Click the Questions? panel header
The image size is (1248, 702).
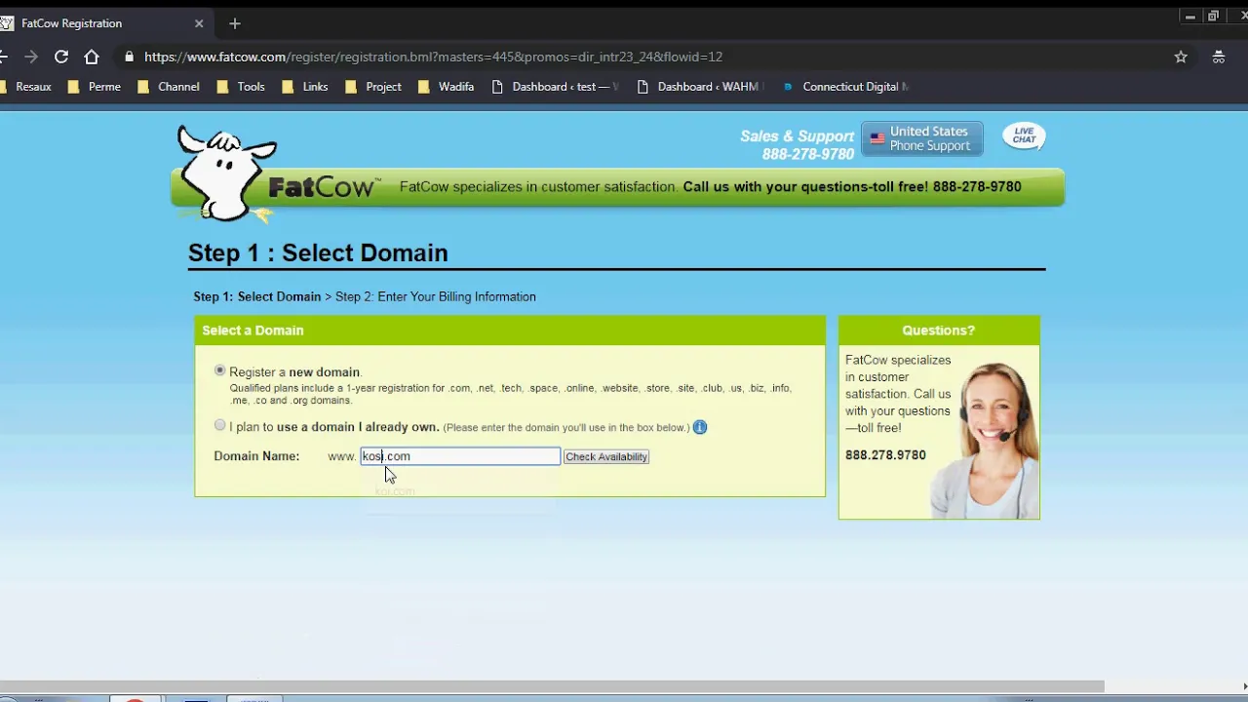click(939, 331)
